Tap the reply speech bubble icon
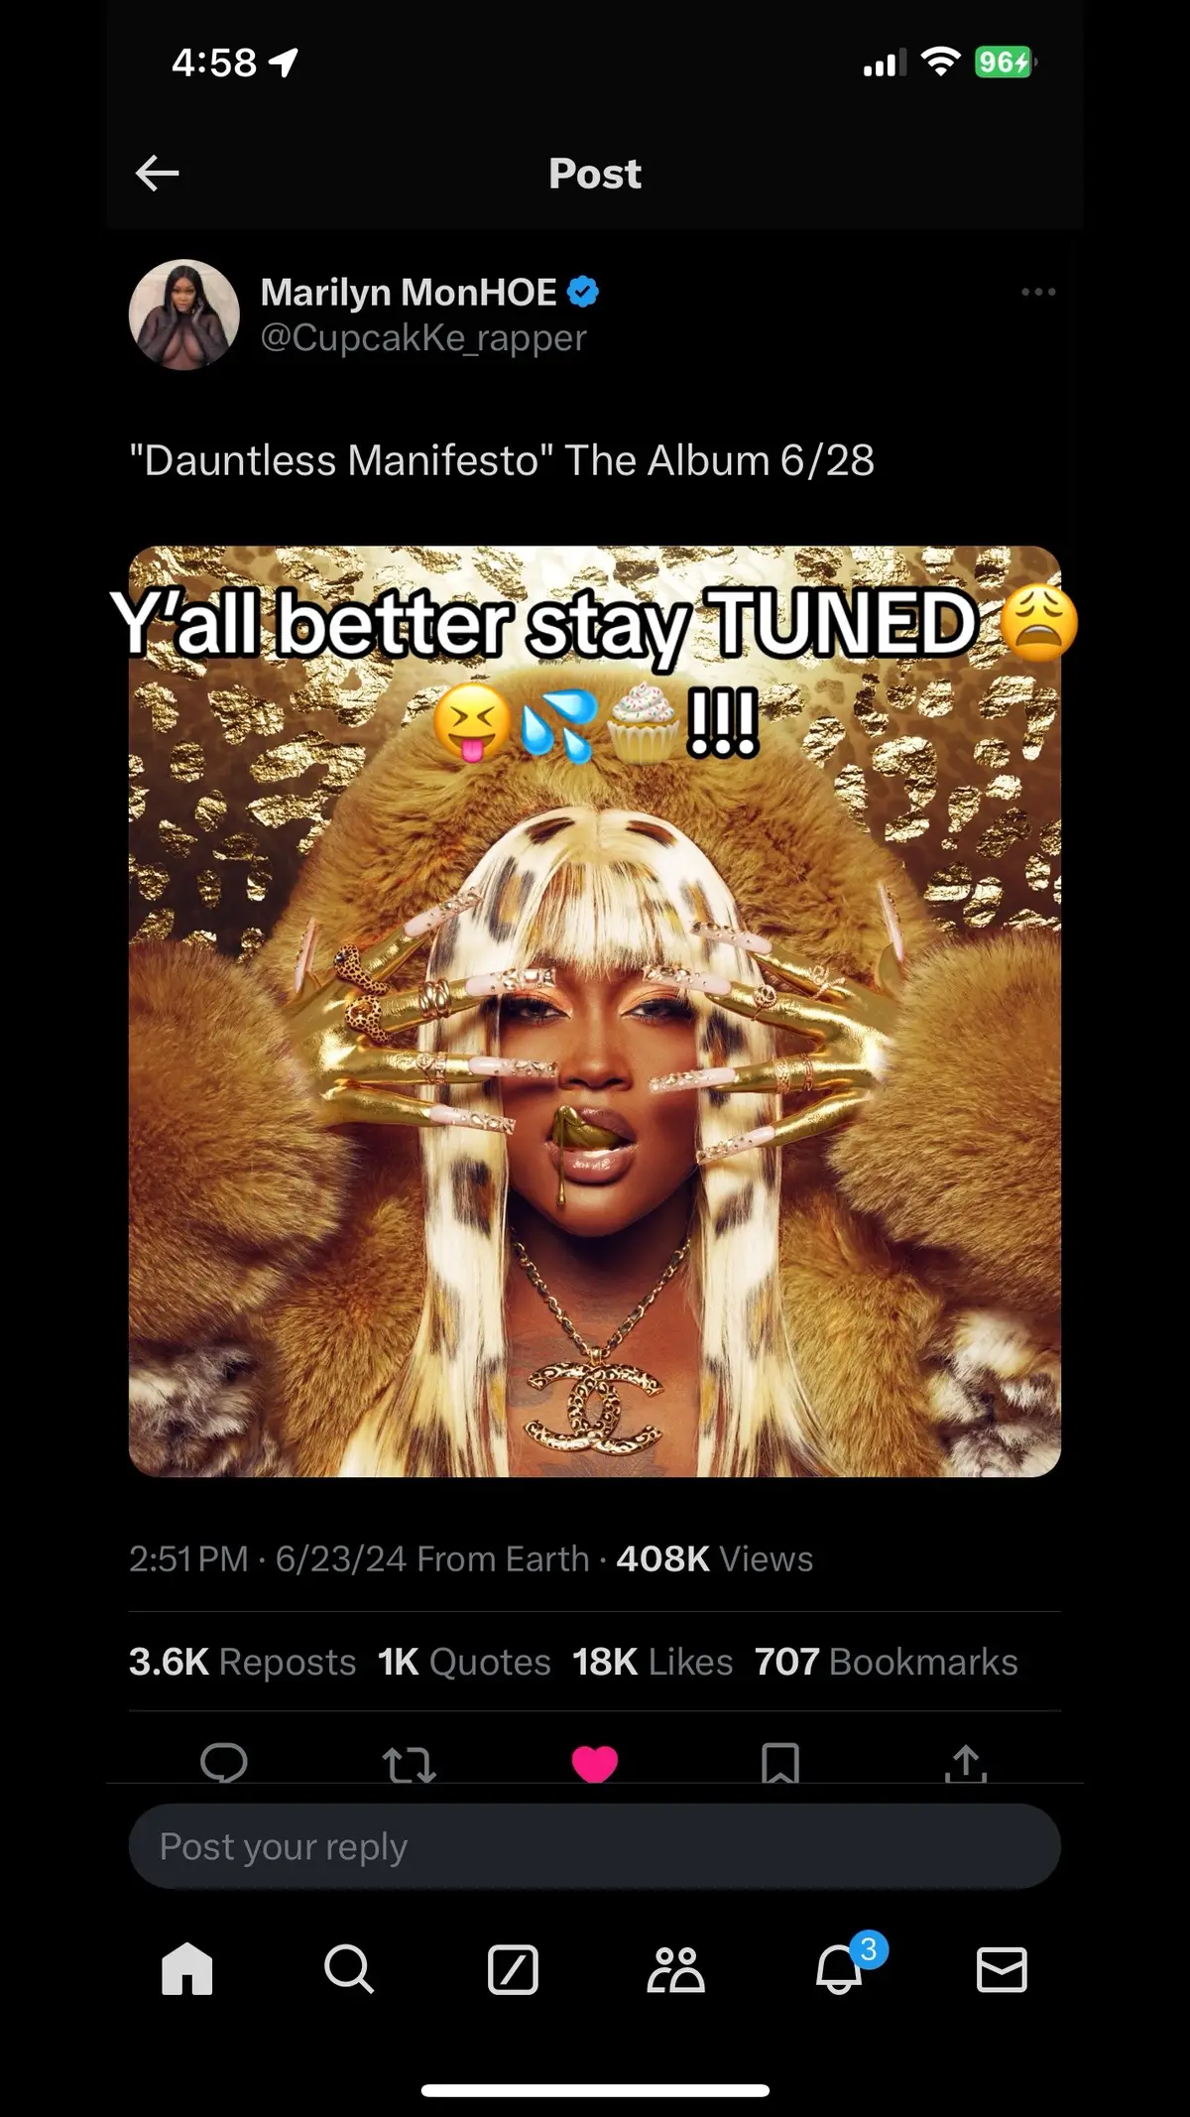The height and width of the screenshot is (2117, 1190). click(224, 1762)
